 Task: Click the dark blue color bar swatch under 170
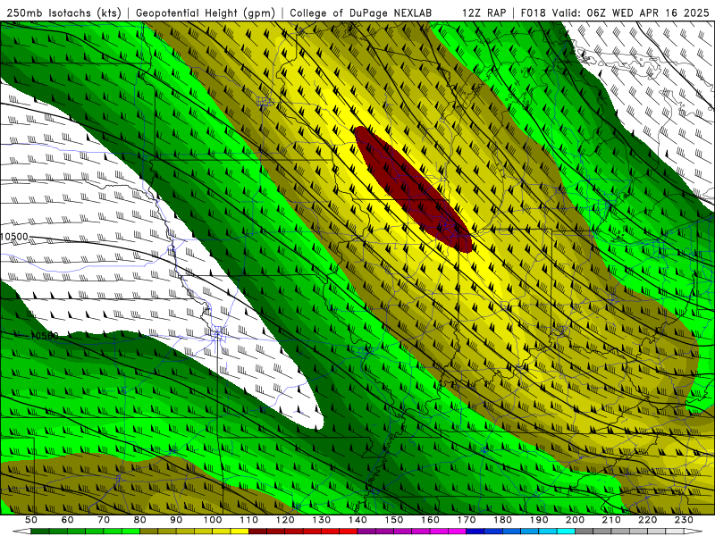pyautogui.click(x=475, y=532)
